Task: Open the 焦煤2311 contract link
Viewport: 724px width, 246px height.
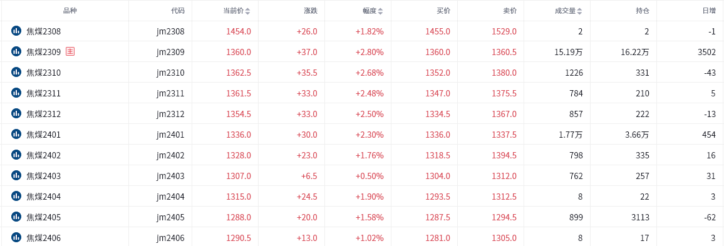Action: [43, 93]
